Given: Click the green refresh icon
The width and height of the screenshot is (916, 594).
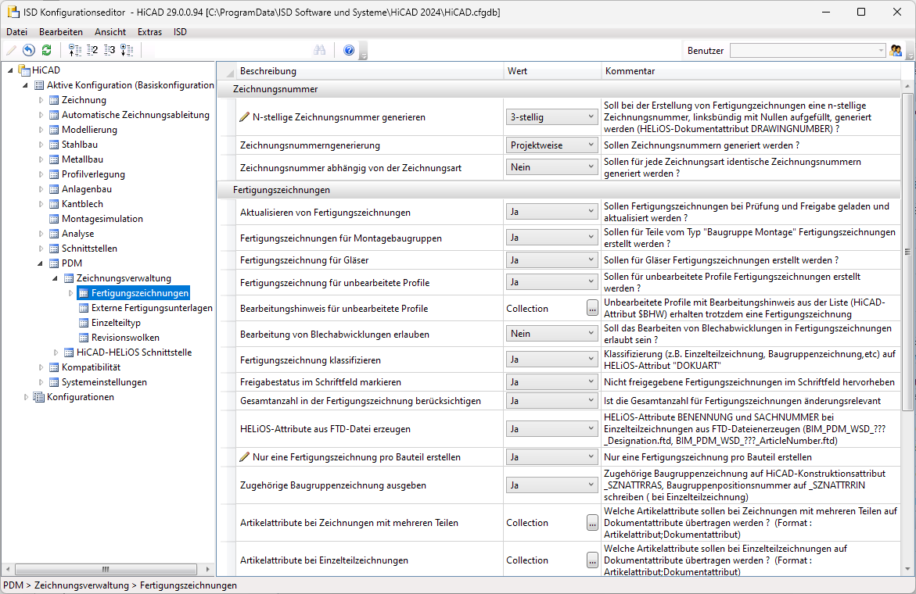Looking at the screenshot, I should 46,50.
